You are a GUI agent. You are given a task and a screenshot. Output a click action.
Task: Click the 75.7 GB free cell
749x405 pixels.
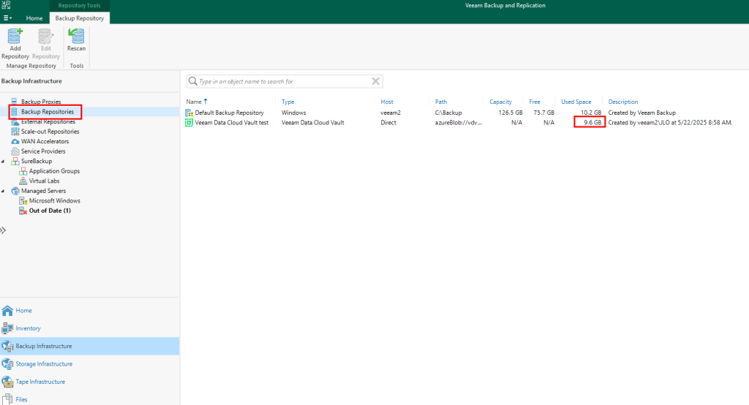click(544, 113)
